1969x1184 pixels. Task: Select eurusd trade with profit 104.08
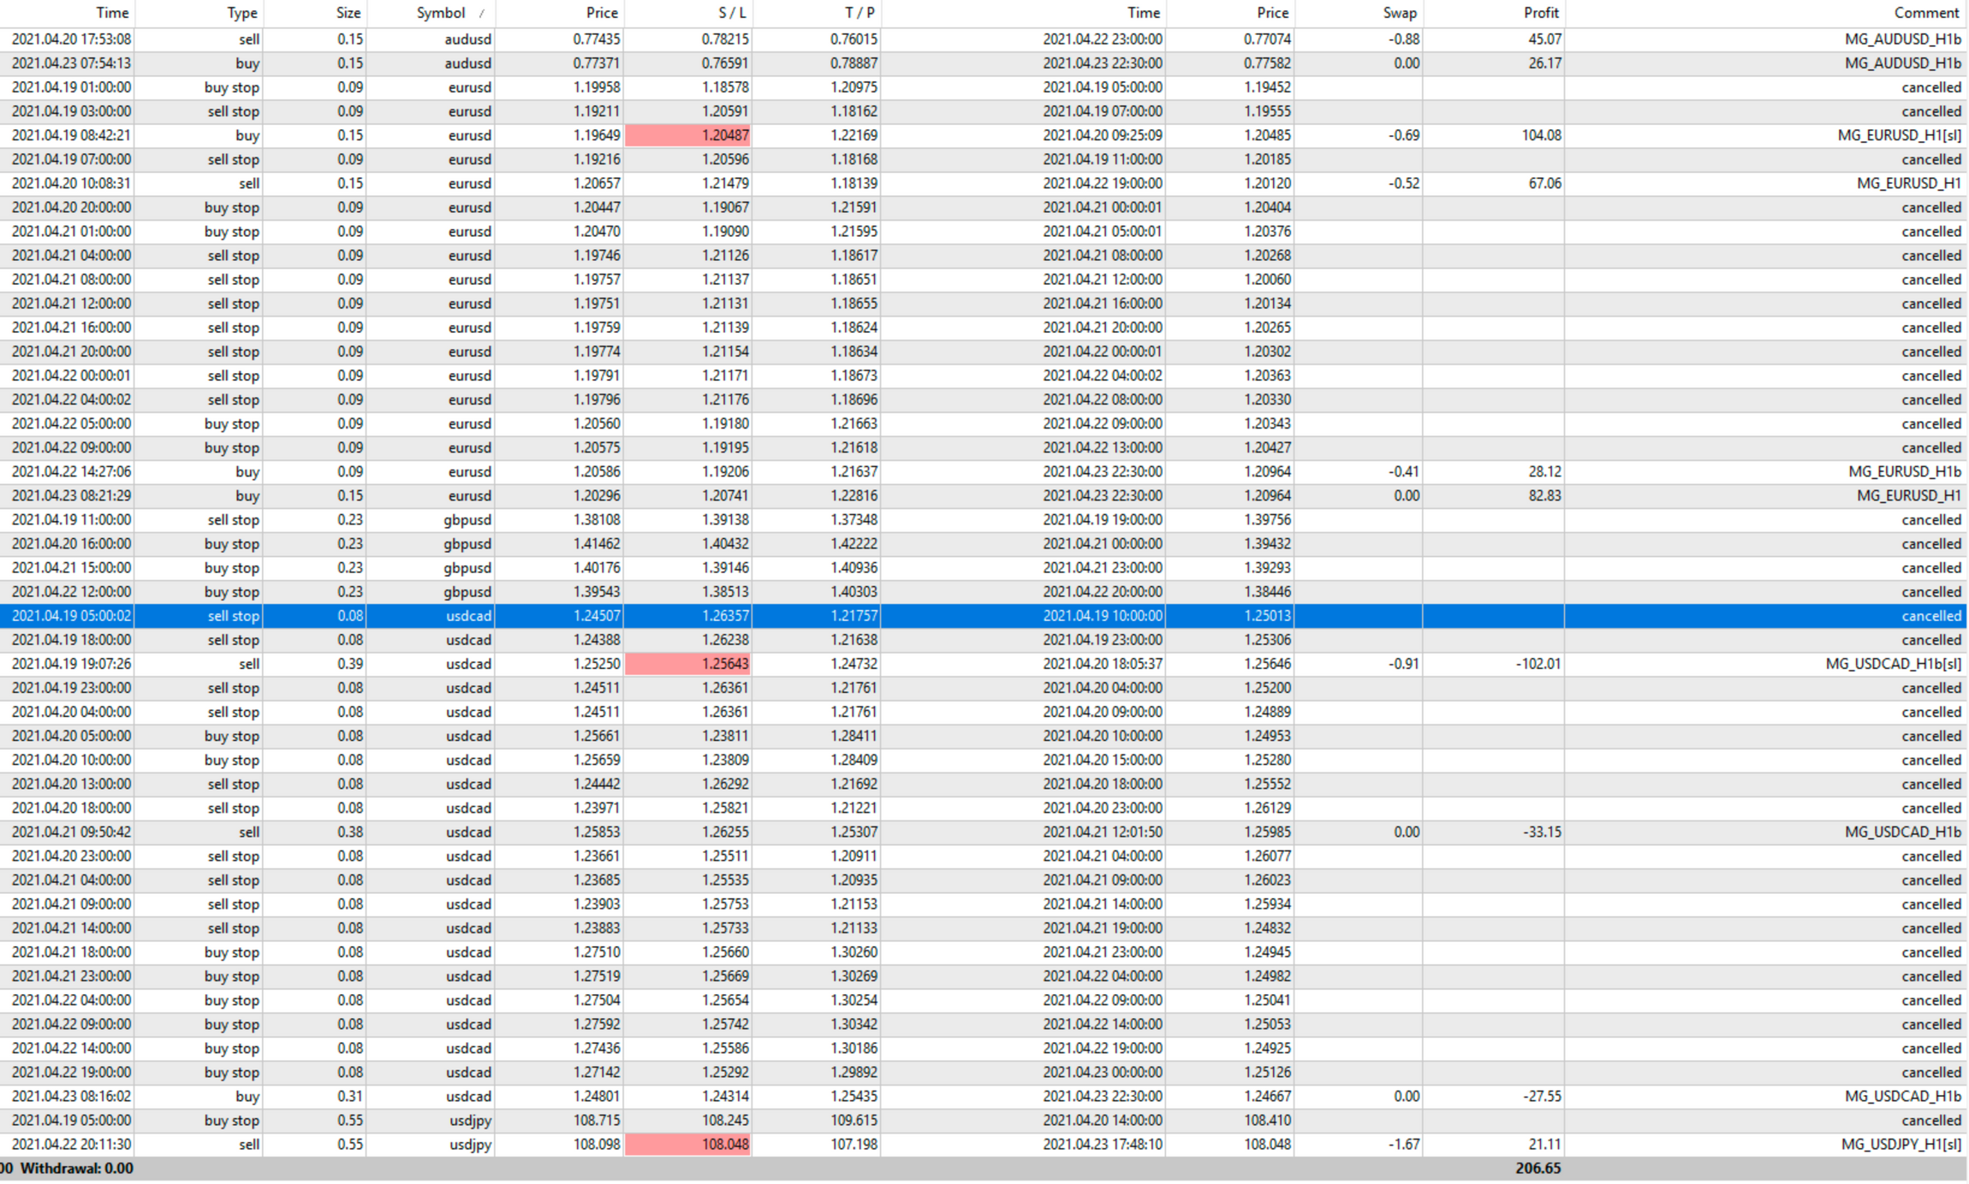pos(1540,135)
